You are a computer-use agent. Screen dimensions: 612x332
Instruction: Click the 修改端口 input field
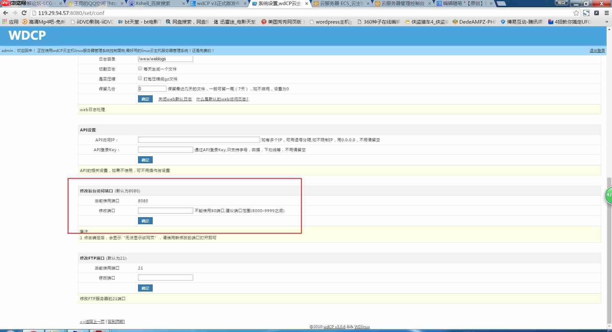pos(165,210)
